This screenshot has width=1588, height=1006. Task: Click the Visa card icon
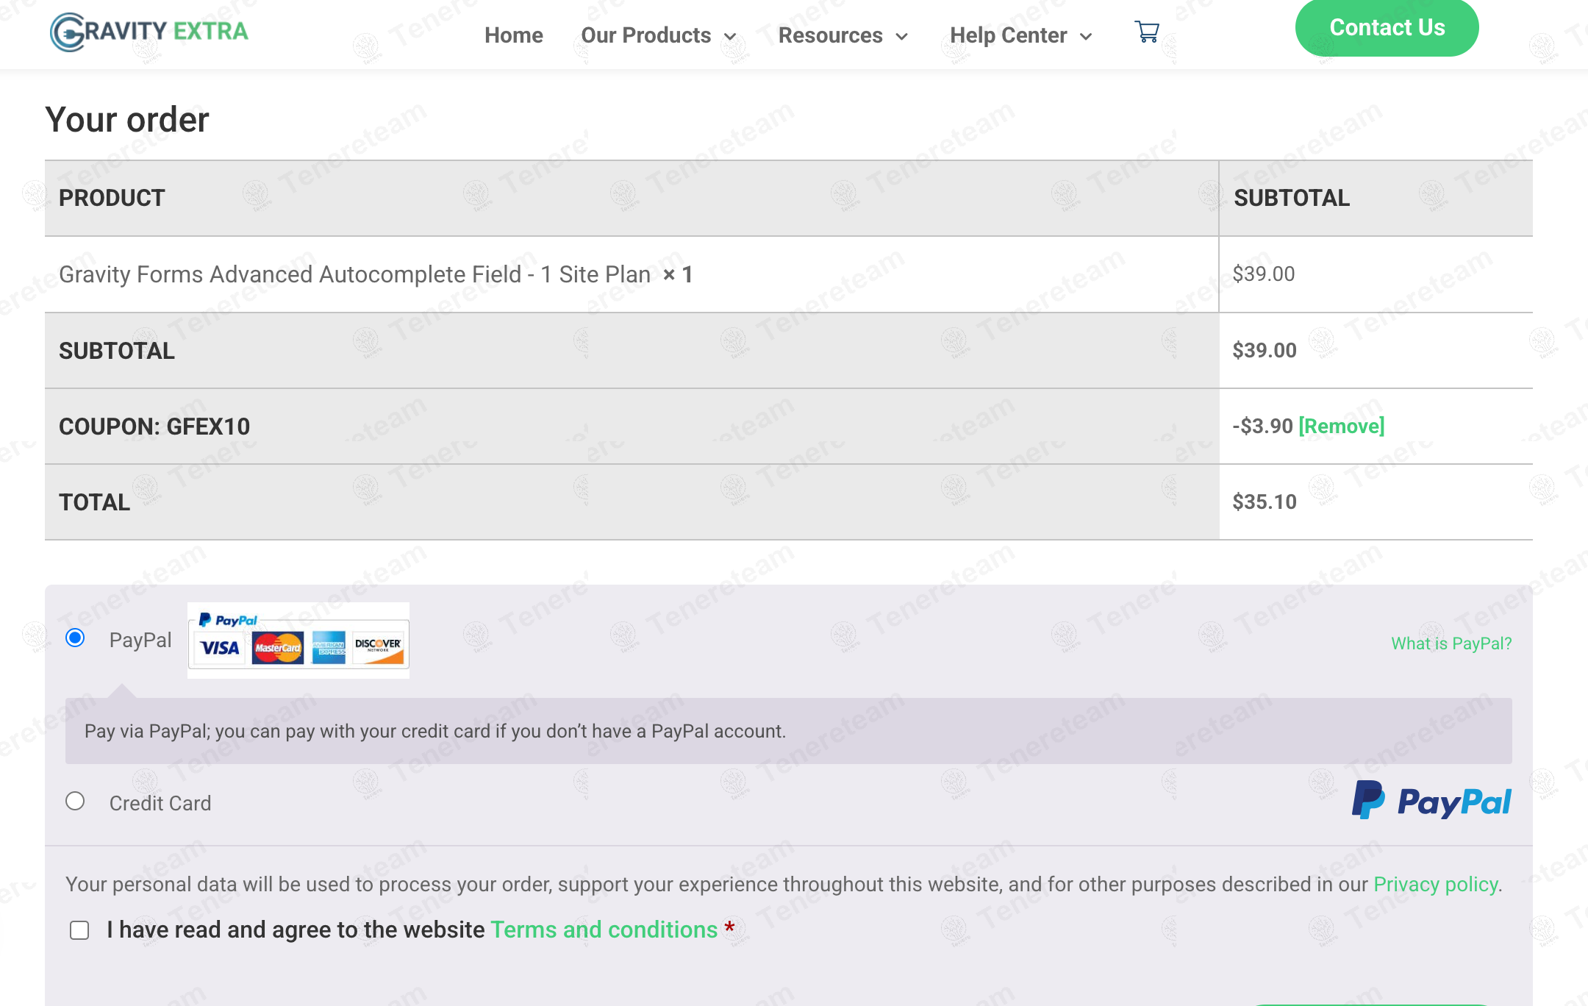[220, 648]
